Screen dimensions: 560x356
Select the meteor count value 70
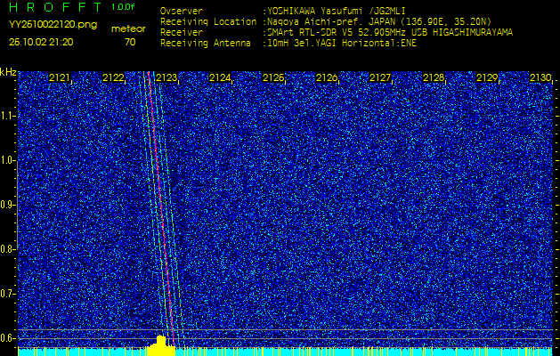130,42
